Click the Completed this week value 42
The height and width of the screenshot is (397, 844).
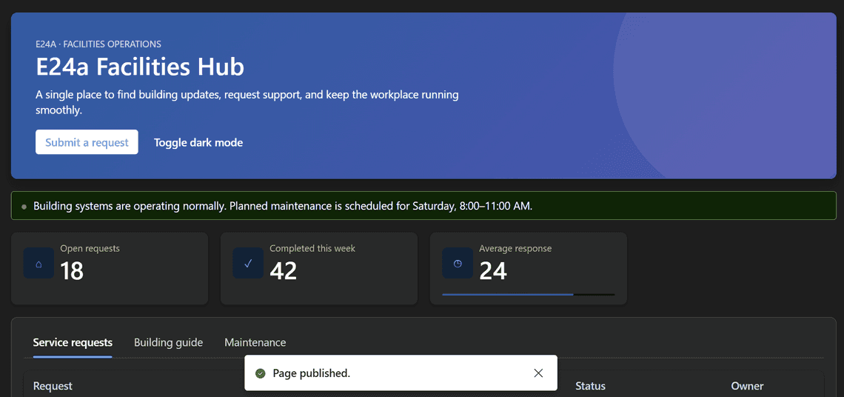point(283,270)
